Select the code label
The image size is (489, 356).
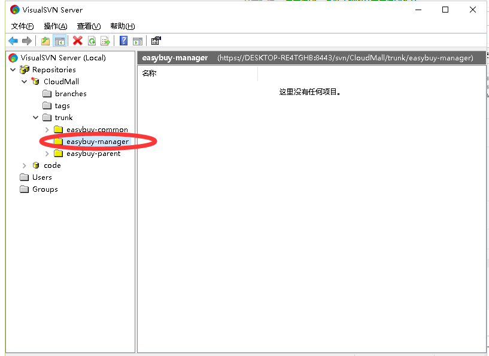[52, 165]
